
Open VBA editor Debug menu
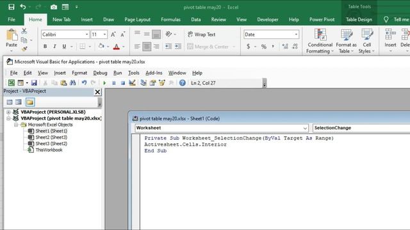coord(100,73)
